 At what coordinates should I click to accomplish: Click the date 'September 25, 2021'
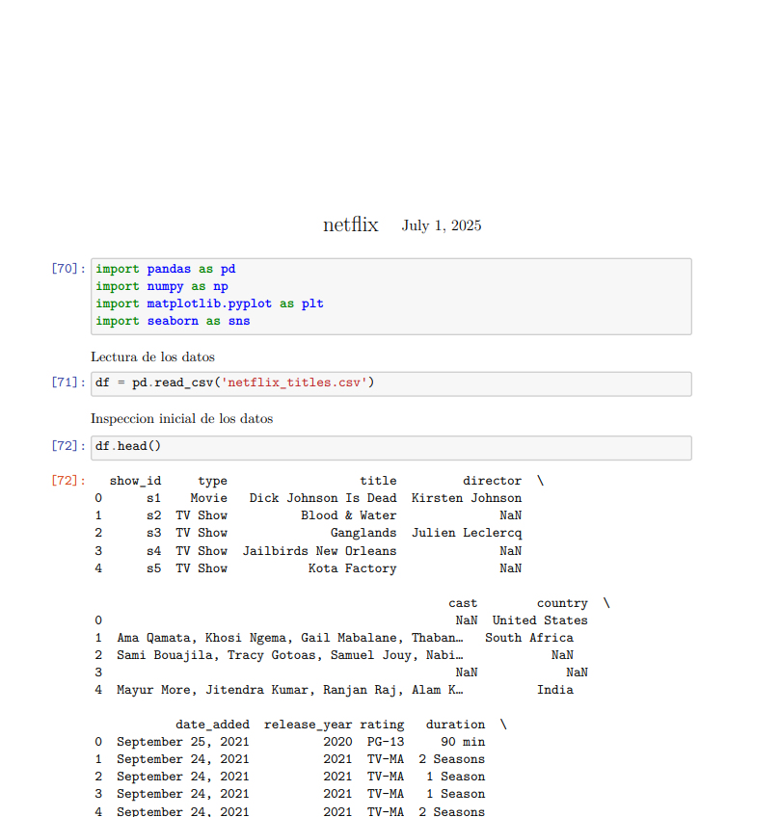tap(183, 742)
